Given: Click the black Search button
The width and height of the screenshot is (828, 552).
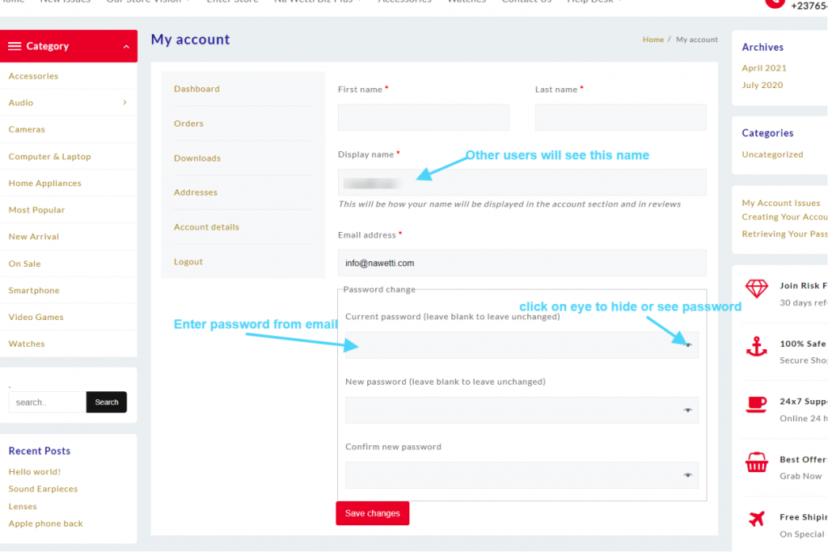Looking at the screenshot, I should click(106, 402).
